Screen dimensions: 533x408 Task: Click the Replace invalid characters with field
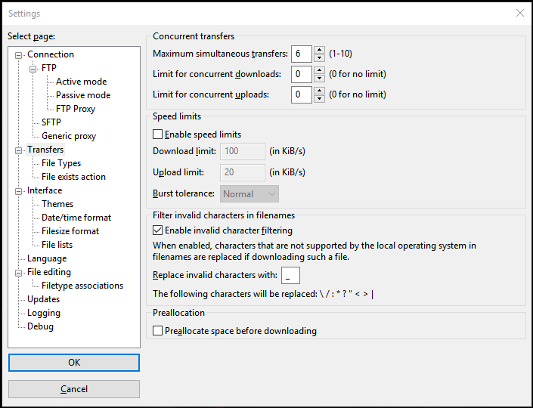[x=290, y=275]
